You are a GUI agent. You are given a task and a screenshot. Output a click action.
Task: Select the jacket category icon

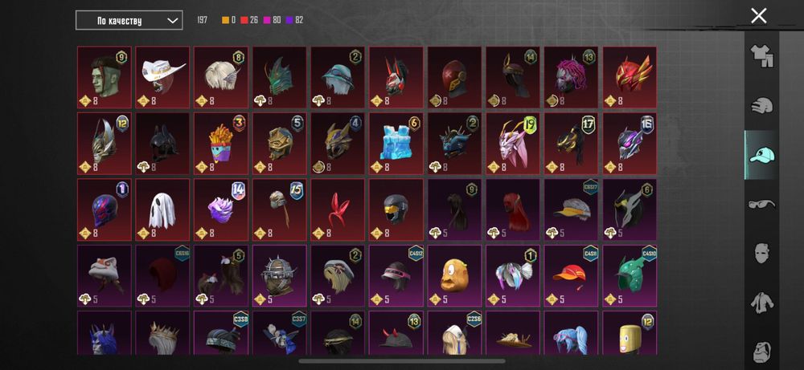(761, 303)
